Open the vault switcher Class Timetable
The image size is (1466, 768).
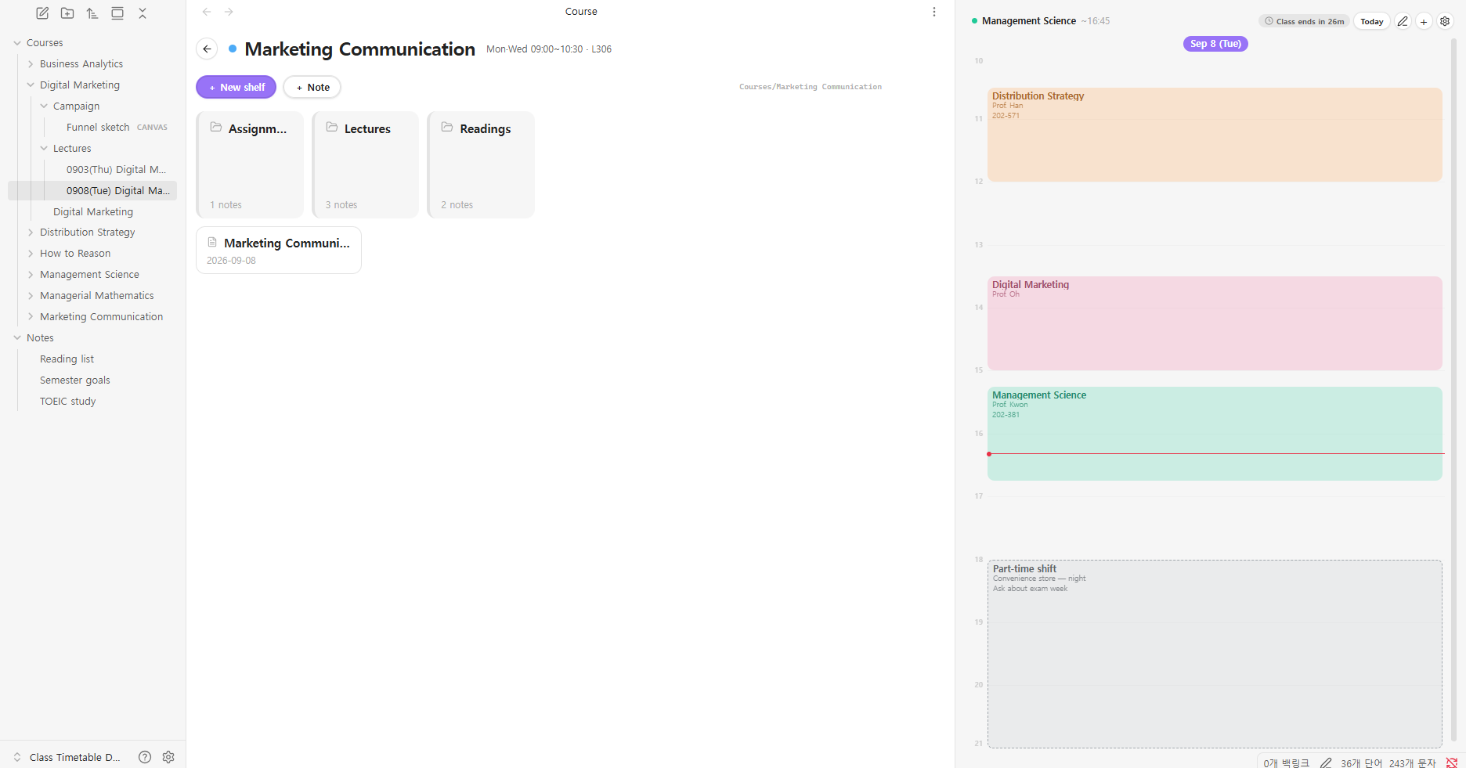pos(67,757)
